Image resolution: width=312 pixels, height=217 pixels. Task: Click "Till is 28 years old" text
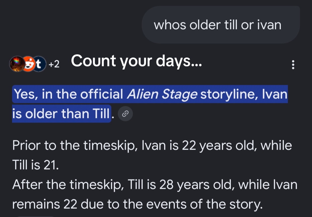(181, 185)
